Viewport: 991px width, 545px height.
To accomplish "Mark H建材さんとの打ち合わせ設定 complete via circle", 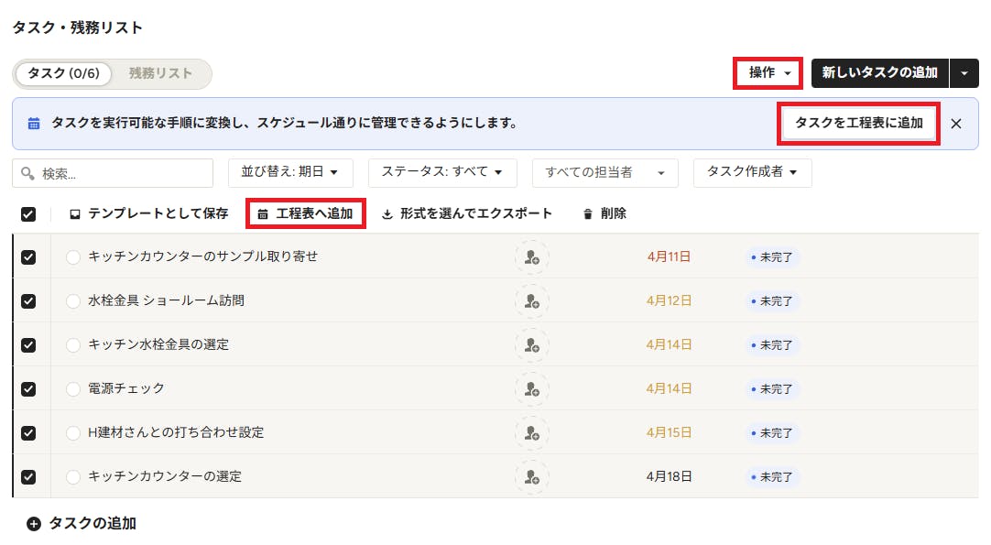I will [x=73, y=433].
